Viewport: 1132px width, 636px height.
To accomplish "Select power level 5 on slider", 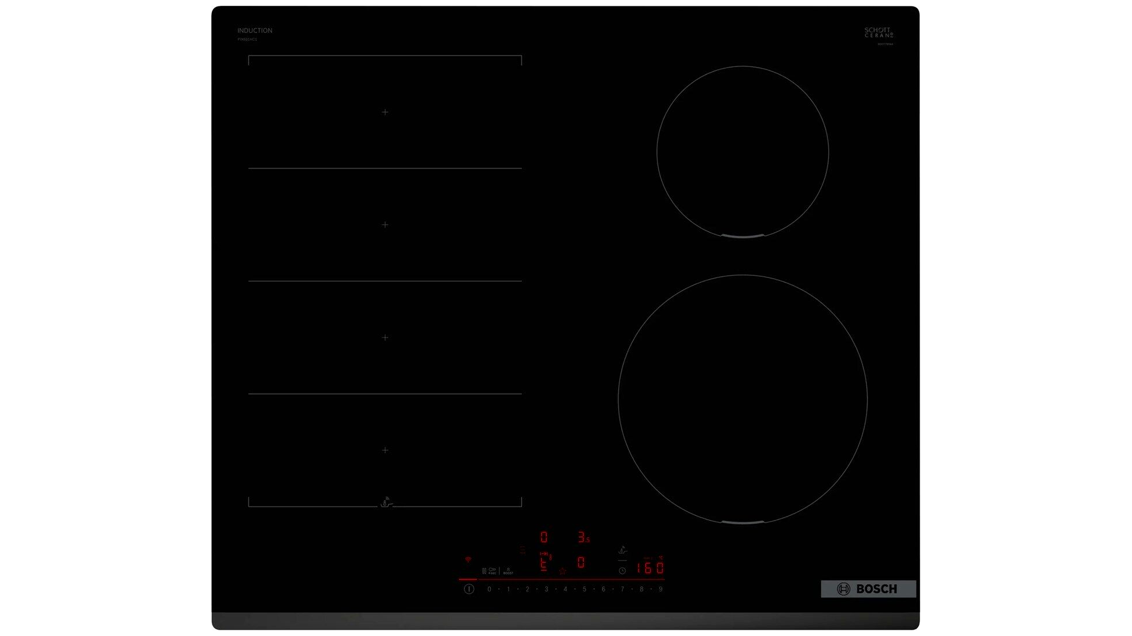I will coord(585,589).
